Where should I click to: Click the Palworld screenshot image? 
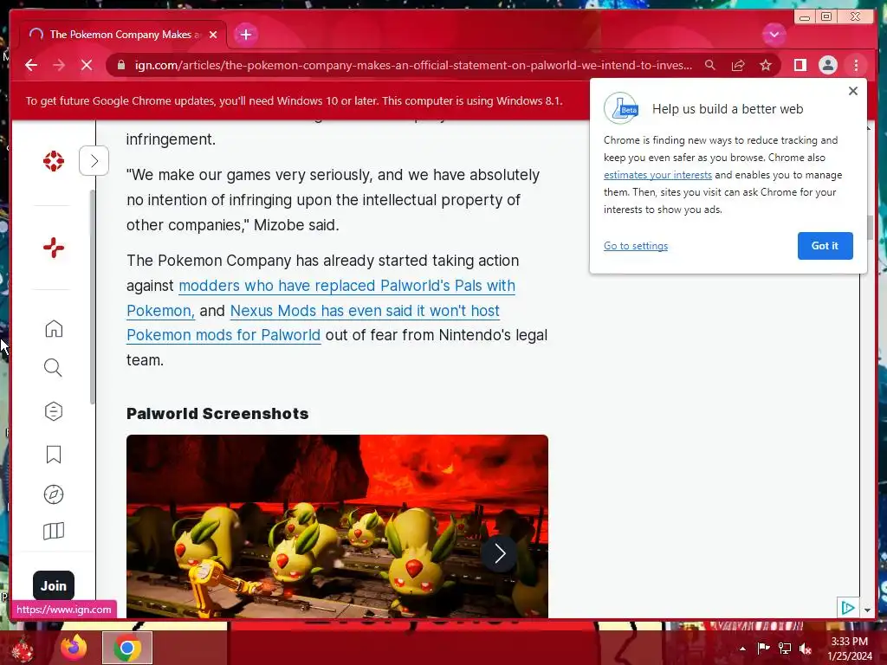click(337, 526)
